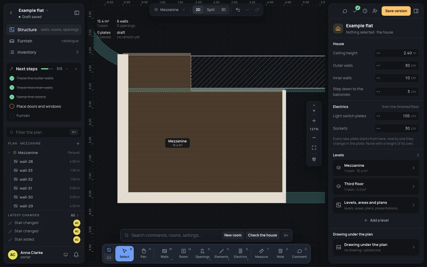Open the Example flat project dropdown

click(34, 10)
